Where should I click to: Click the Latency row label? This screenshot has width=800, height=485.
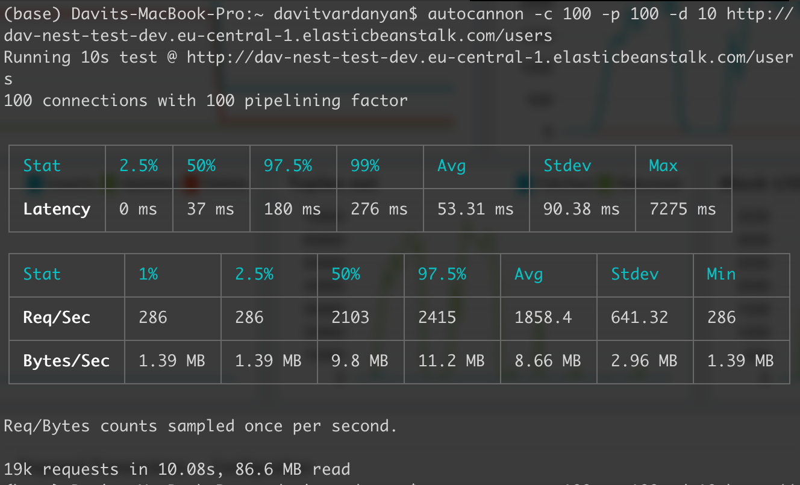[57, 209]
